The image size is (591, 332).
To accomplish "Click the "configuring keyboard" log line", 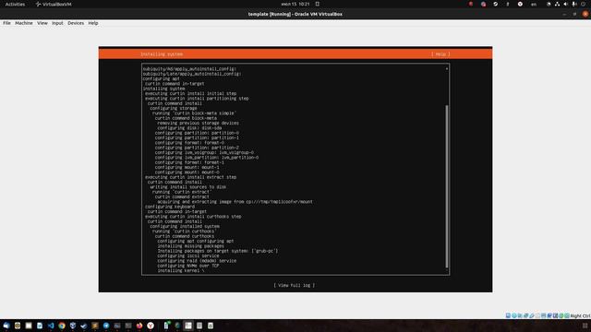I will click(170, 207).
